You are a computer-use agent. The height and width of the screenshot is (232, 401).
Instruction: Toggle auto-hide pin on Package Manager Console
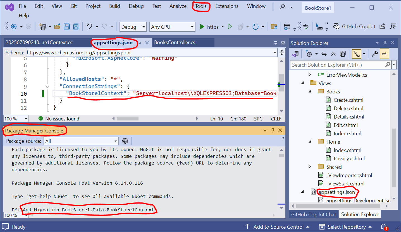(x=273, y=130)
